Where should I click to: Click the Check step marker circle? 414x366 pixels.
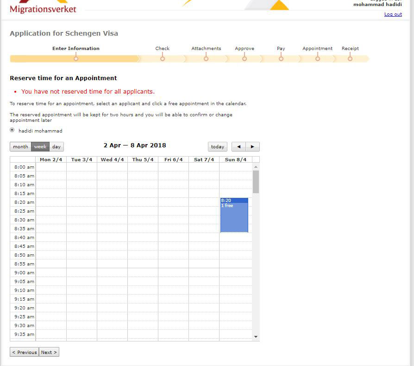click(163, 59)
